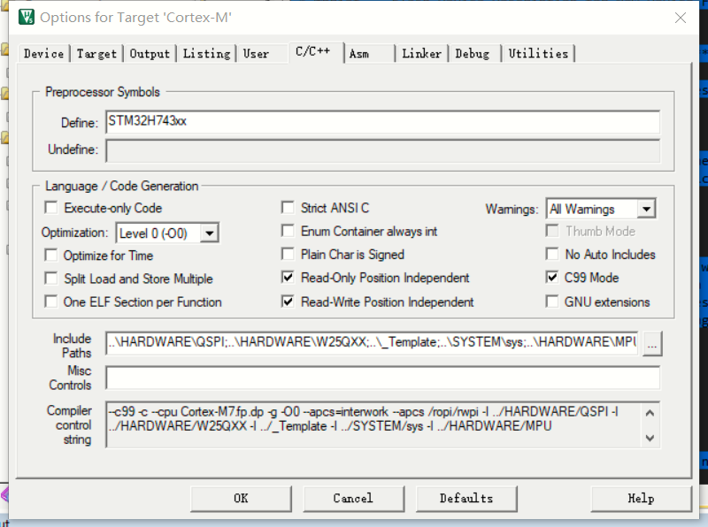Toggle Strict ANSI C checkbox
Image resolution: width=708 pixels, height=527 pixels.
pos(288,208)
